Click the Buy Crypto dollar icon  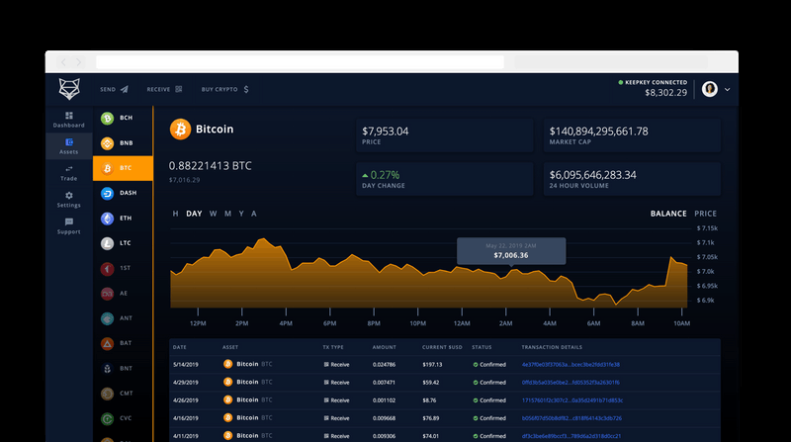(246, 89)
